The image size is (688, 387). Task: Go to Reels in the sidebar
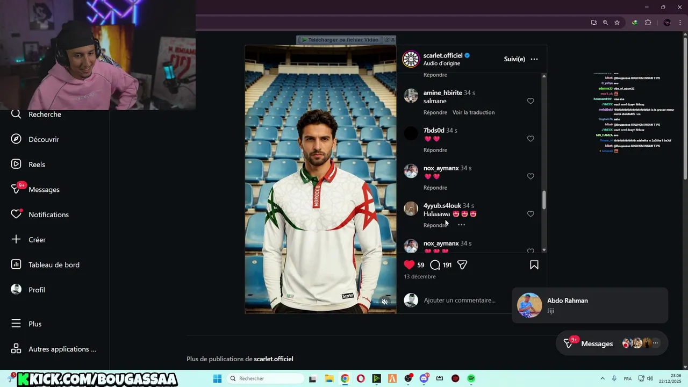pos(28,164)
